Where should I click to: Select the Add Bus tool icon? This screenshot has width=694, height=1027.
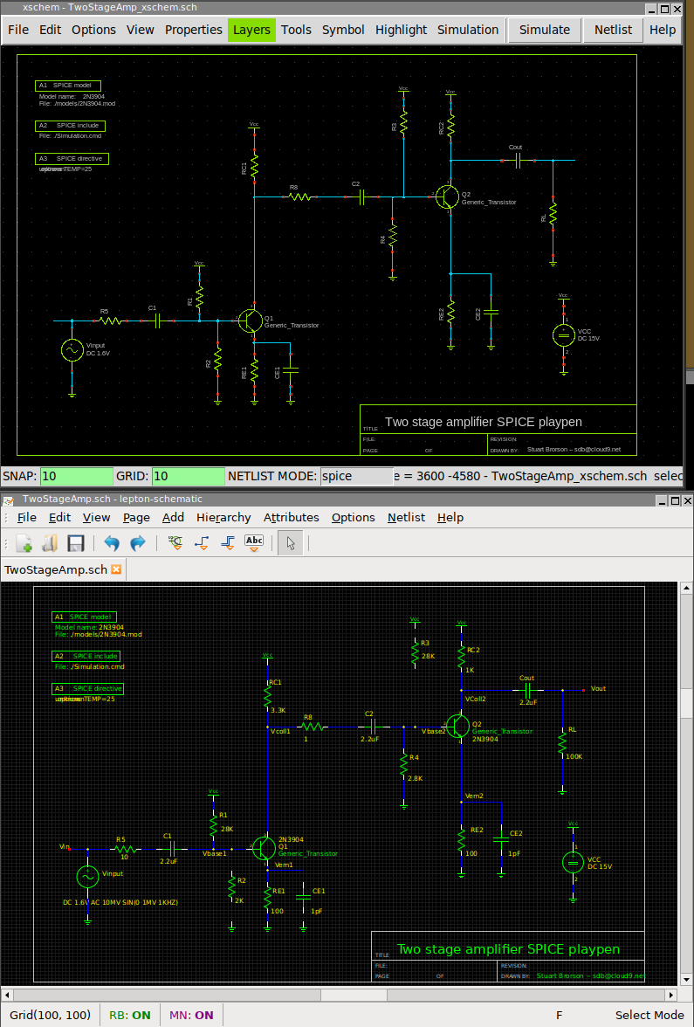point(227,543)
